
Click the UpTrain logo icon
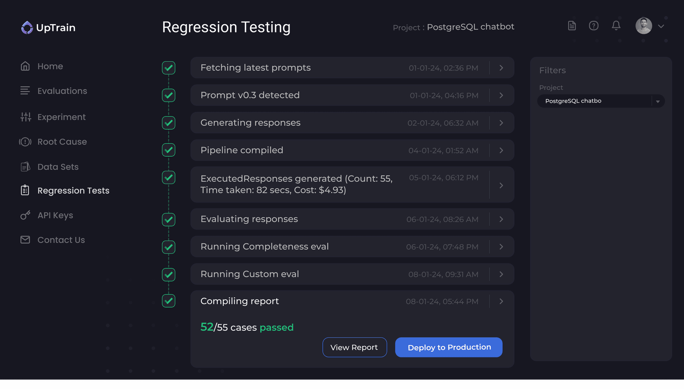click(26, 27)
